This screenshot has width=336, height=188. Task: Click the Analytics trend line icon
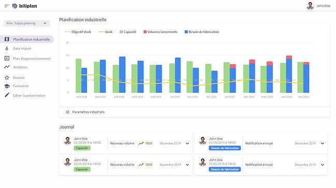[x=7, y=67]
